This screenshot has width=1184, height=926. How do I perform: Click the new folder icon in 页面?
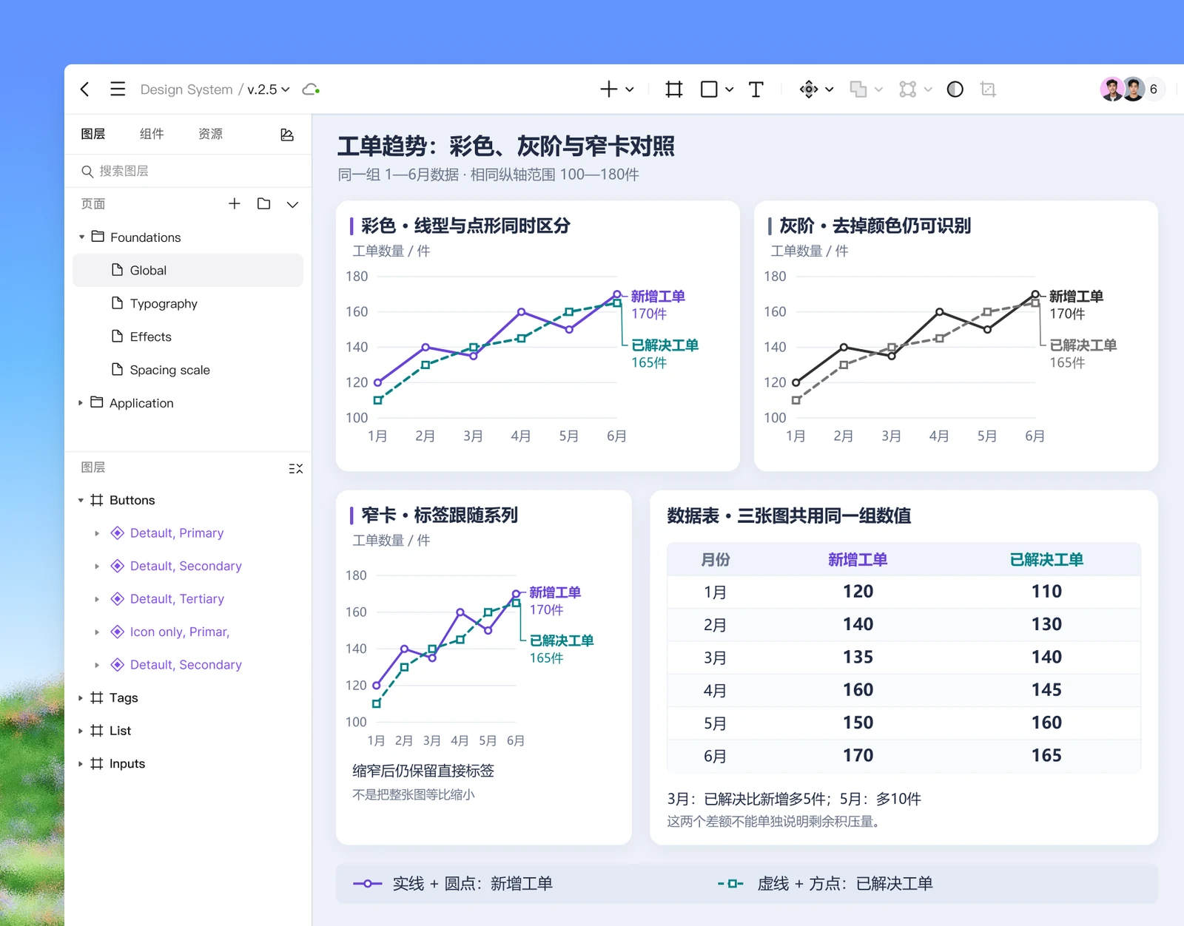pyautogui.click(x=263, y=203)
